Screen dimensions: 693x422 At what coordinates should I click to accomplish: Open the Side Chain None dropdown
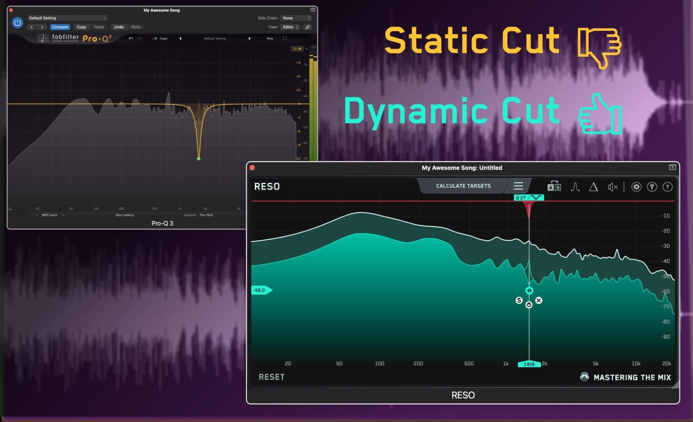coord(296,18)
